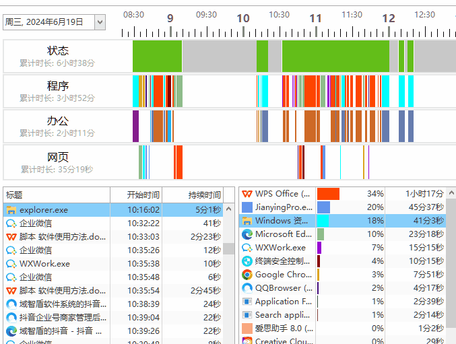The image size is (456, 344).
Task: Click the left list scrollbar thumb
Action: [x=228, y=248]
